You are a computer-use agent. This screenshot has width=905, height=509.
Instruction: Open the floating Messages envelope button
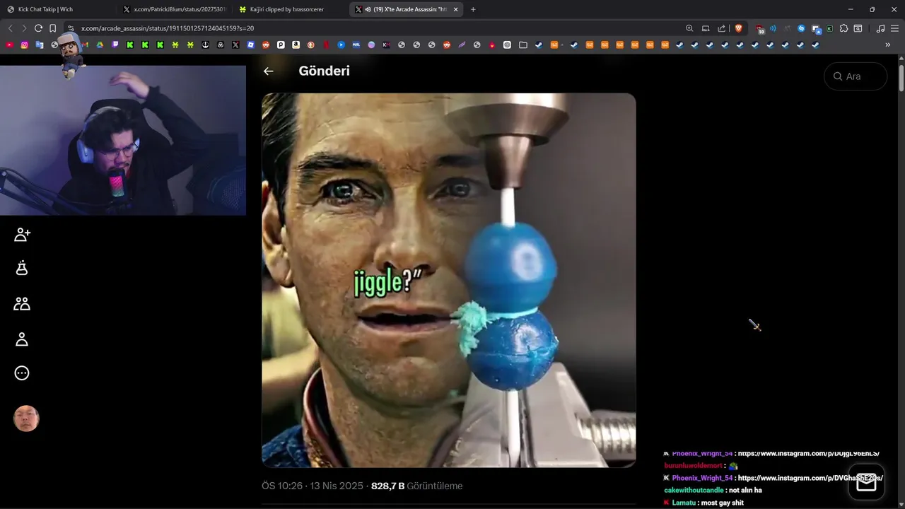point(866,482)
